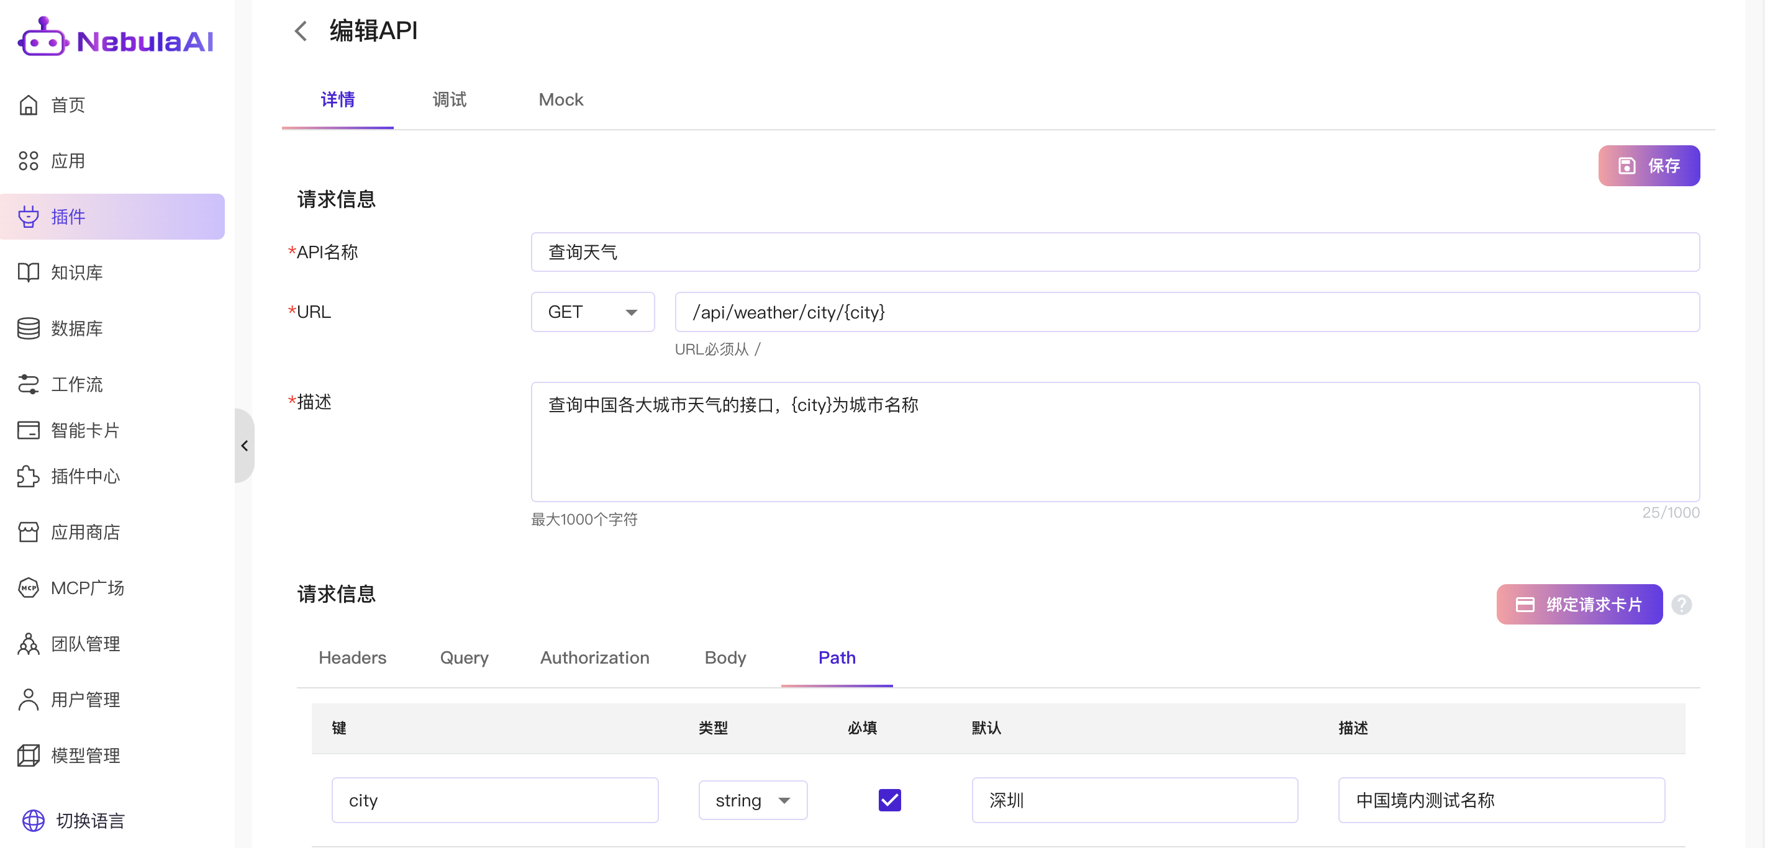This screenshot has height=848, width=1765.
Task: Open the 插件中心 puzzle icon
Action: click(x=28, y=476)
